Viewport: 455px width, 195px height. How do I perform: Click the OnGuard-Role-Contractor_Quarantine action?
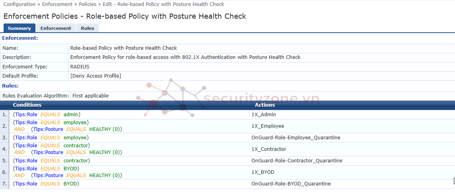pyautogui.click(x=297, y=161)
